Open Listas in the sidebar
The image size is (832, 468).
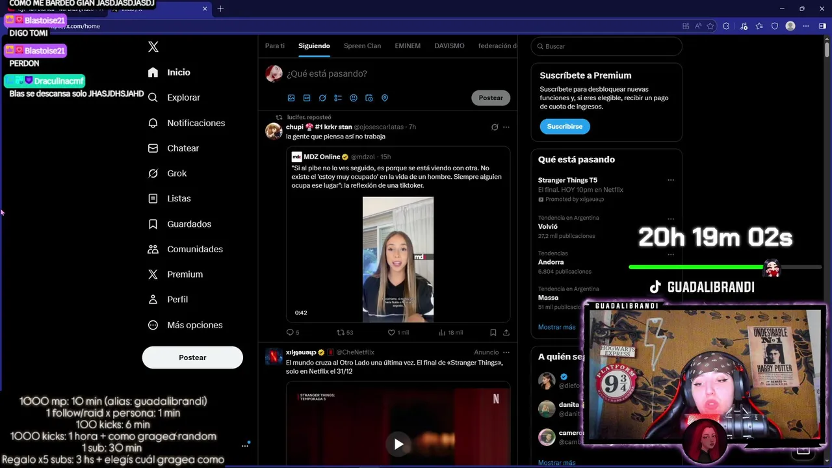pos(170,198)
